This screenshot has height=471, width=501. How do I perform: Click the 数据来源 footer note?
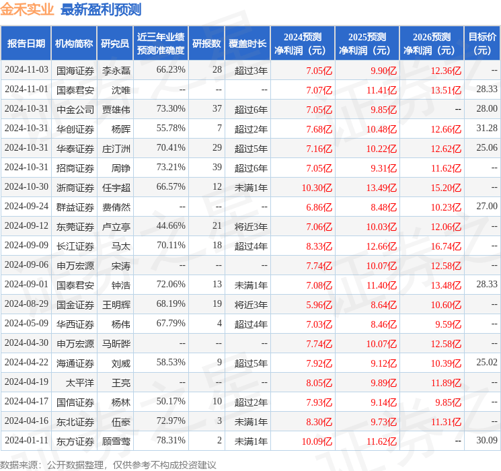click(x=108, y=464)
